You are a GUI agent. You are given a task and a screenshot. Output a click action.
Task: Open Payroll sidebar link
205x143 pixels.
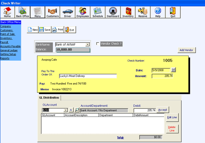click(x=4, y=42)
